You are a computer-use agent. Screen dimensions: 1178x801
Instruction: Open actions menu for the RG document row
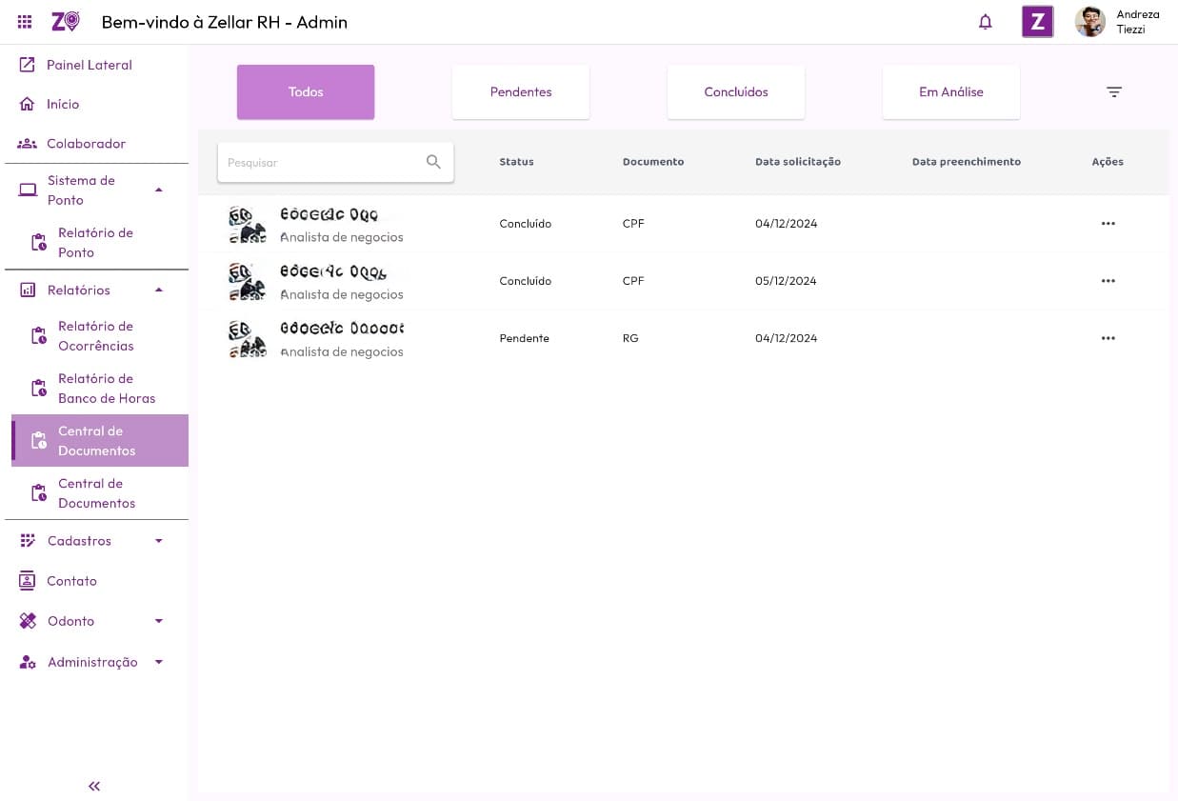pyautogui.click(x=1108, y=338)
